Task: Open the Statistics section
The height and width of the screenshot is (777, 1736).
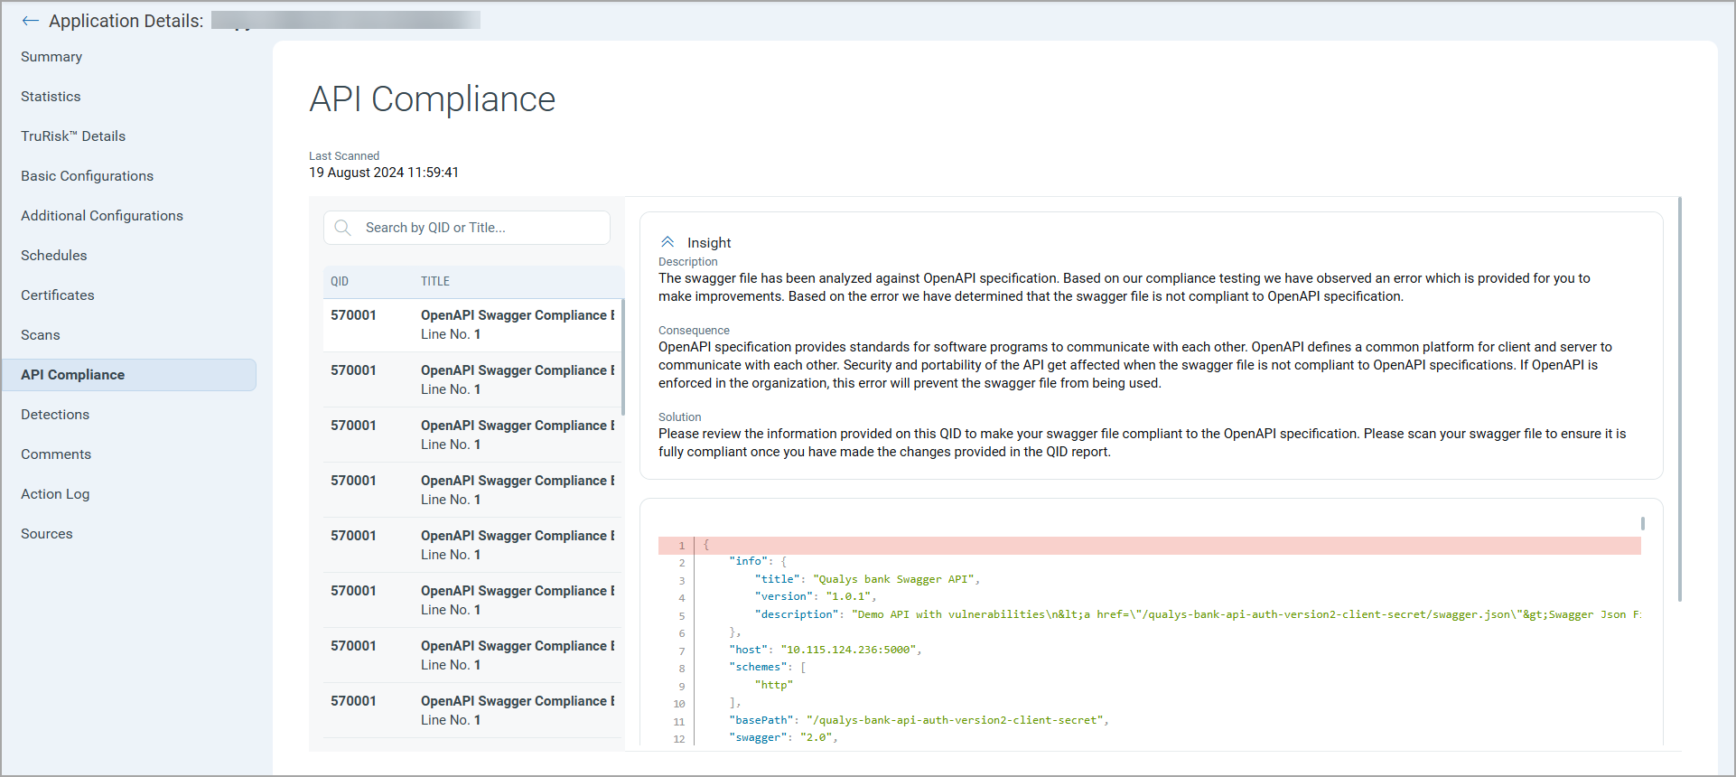Action: (51, 97)
